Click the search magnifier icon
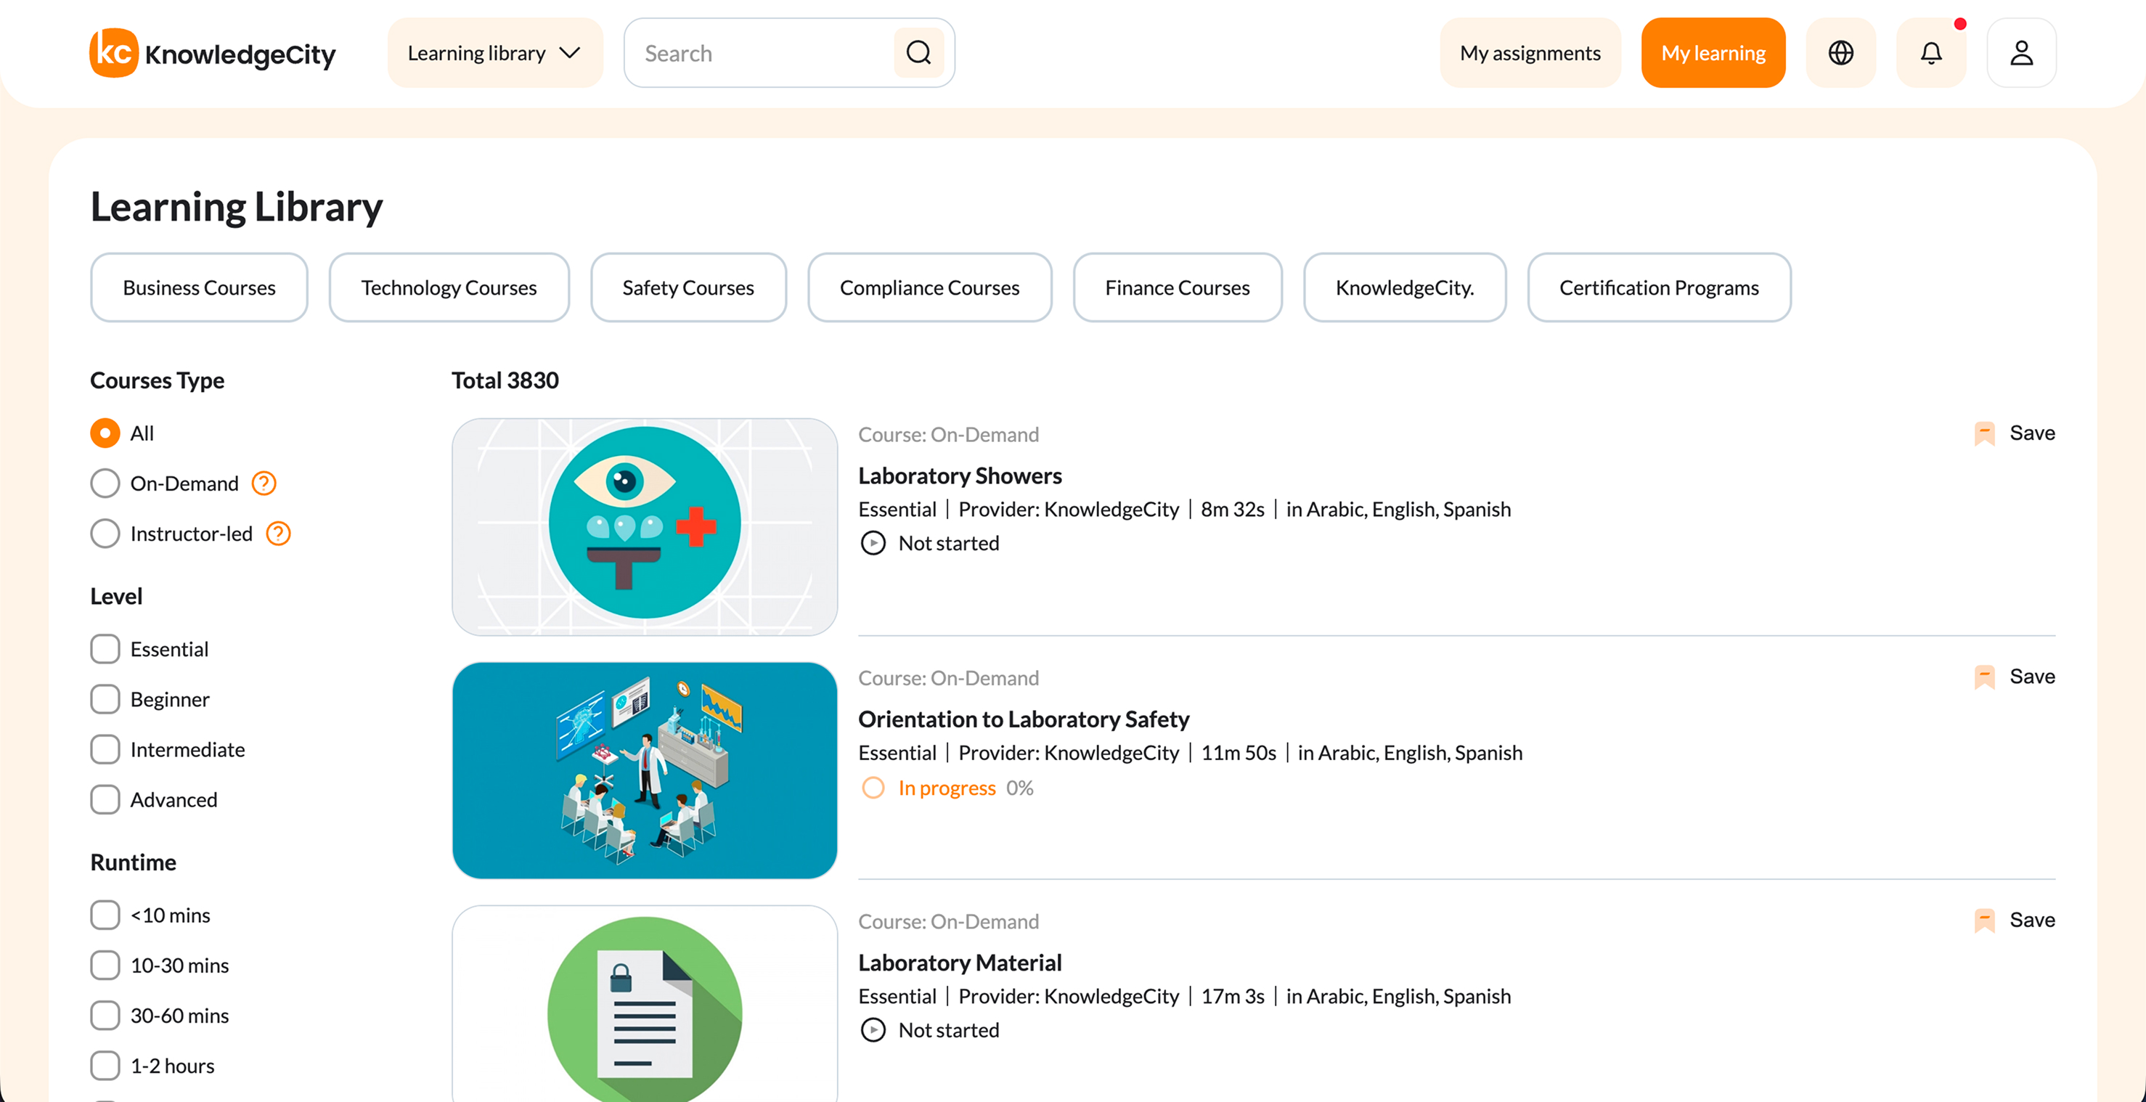Viewport: 2146px width, 1102px height. 919,52
